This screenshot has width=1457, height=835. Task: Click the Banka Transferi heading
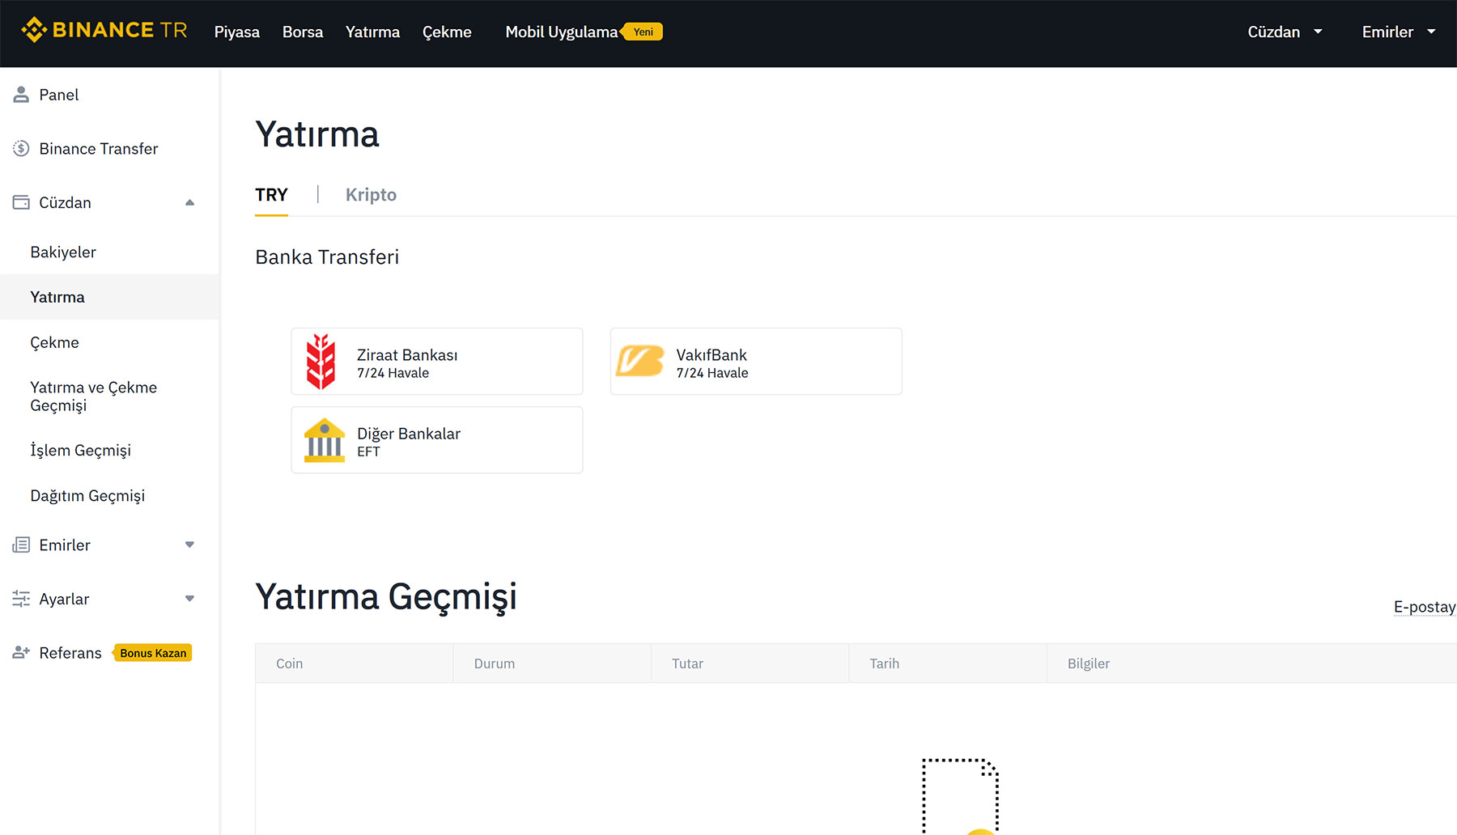(327, 257)
